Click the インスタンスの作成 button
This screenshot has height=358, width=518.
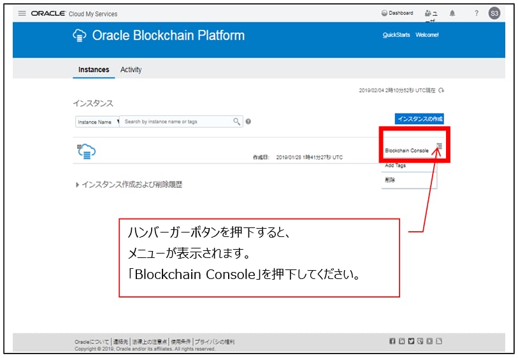419,119
